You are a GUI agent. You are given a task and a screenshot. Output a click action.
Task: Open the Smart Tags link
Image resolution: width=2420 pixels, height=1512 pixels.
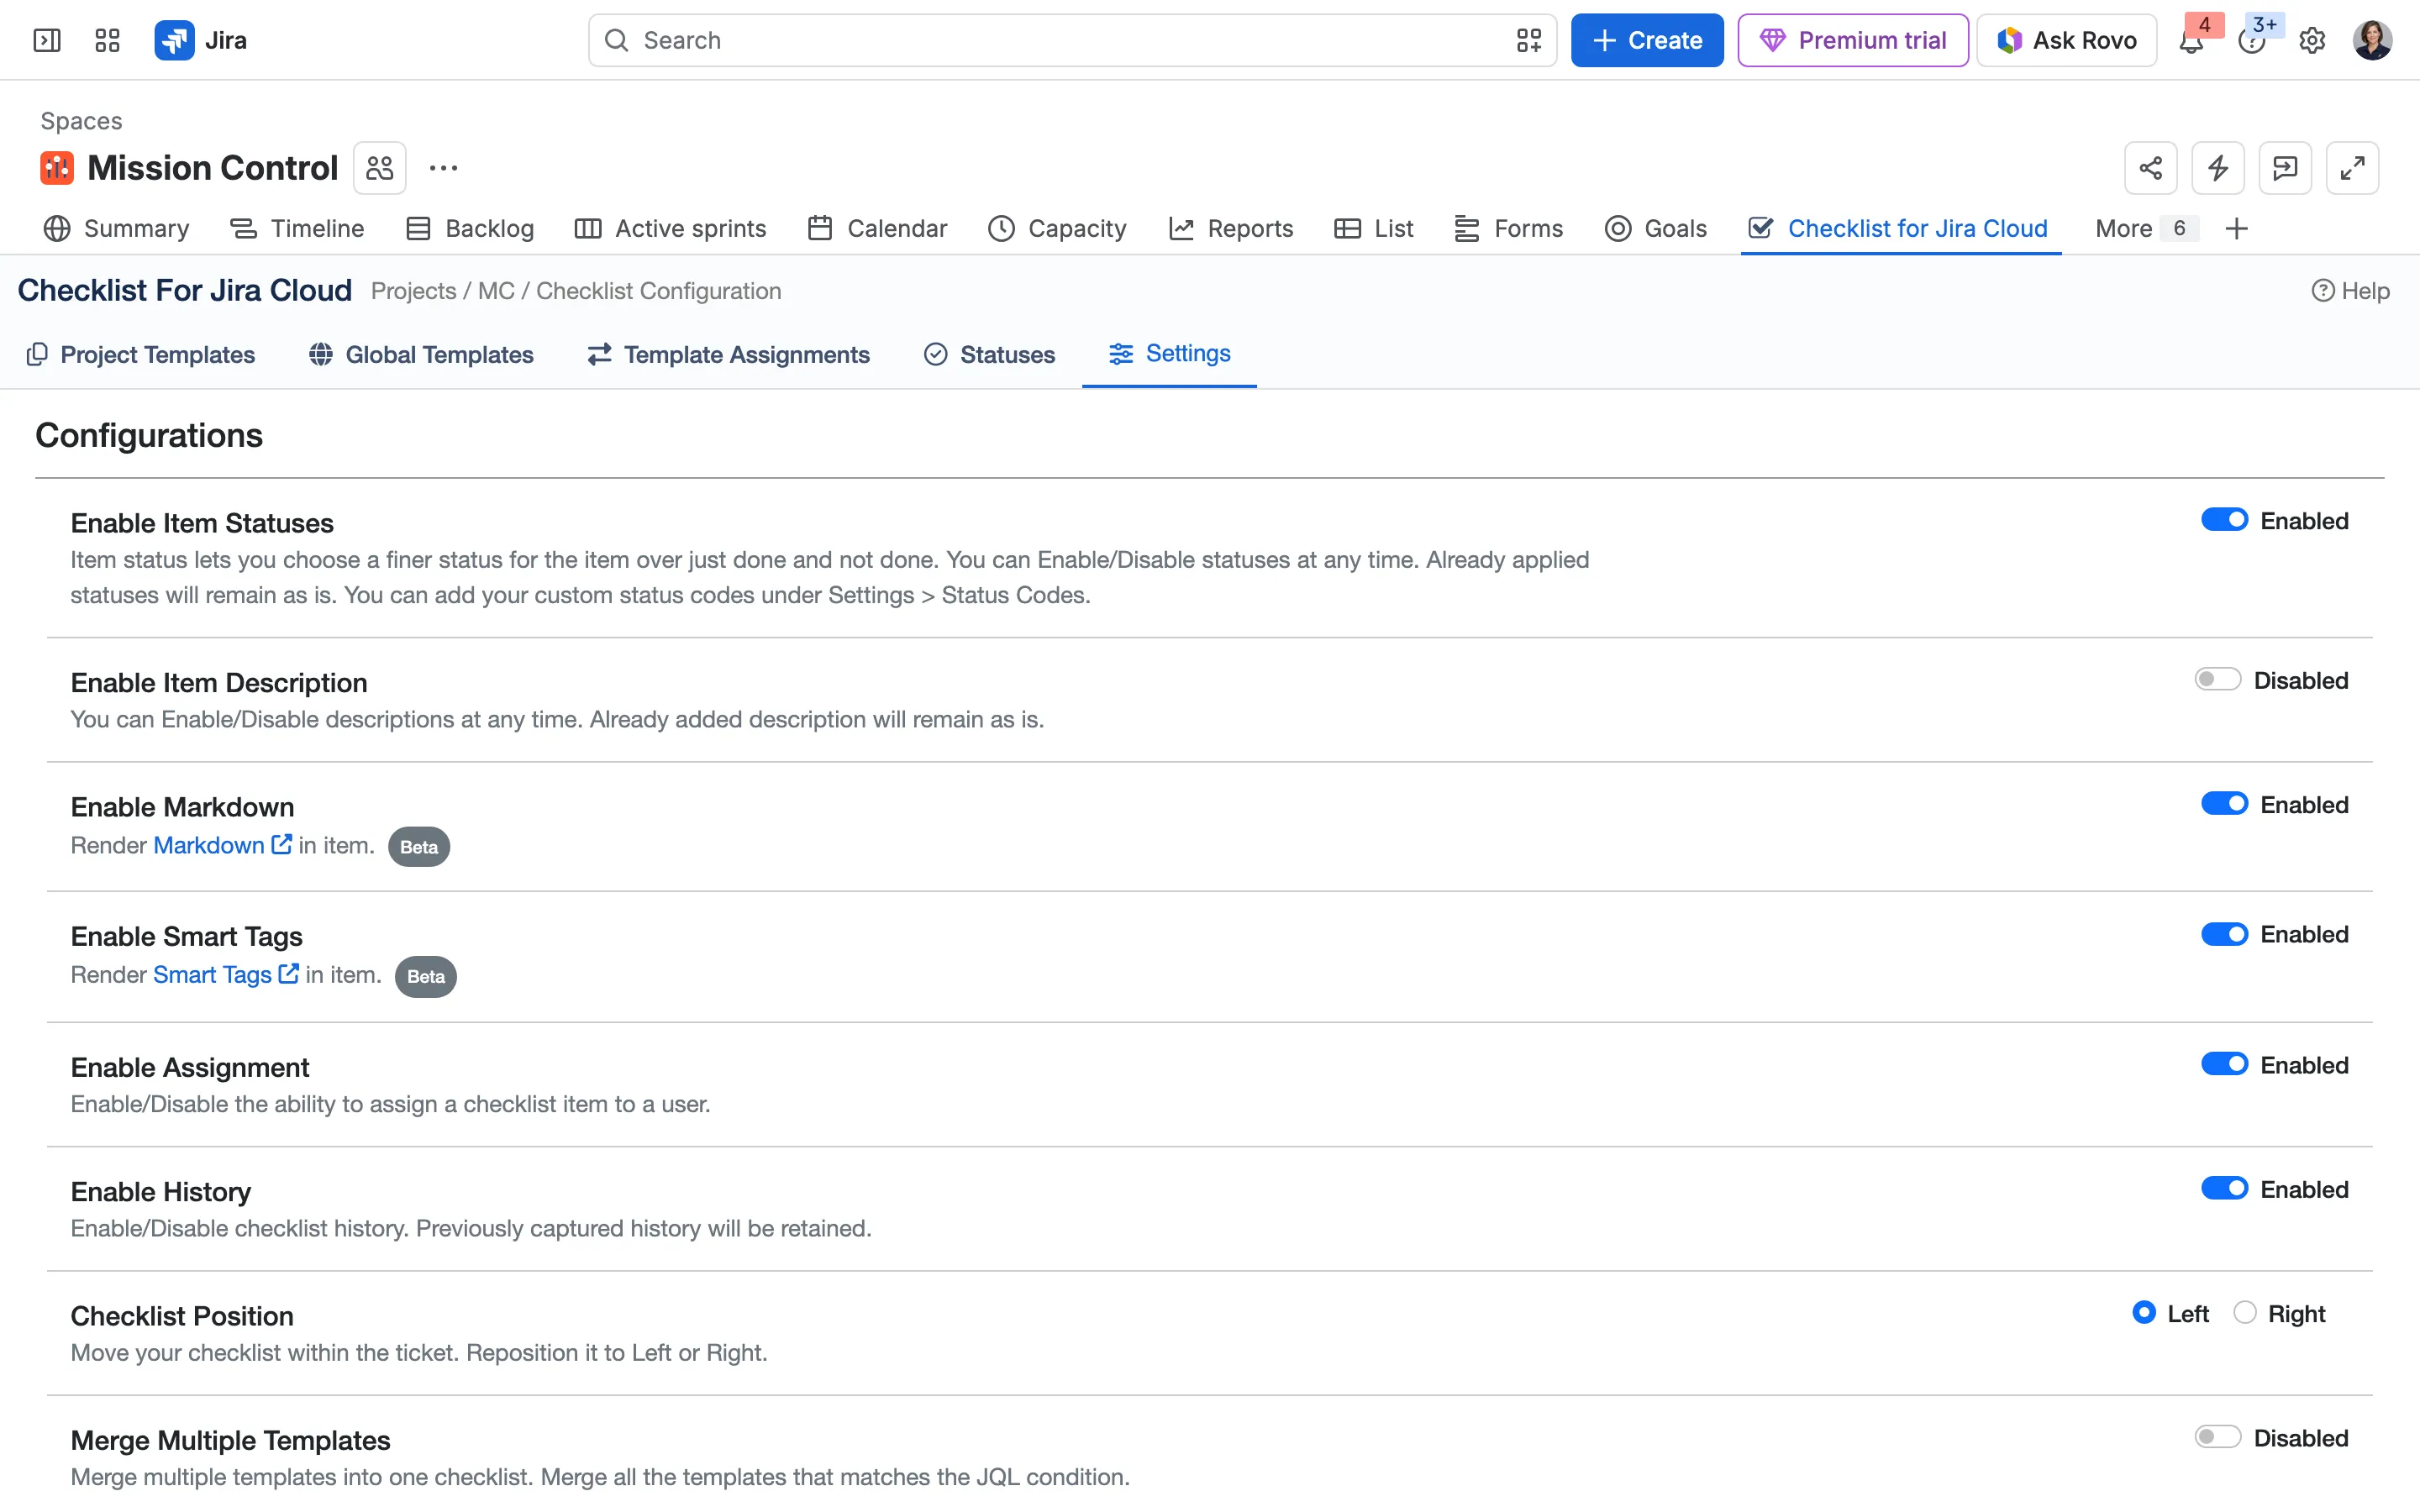coord(226,974)
